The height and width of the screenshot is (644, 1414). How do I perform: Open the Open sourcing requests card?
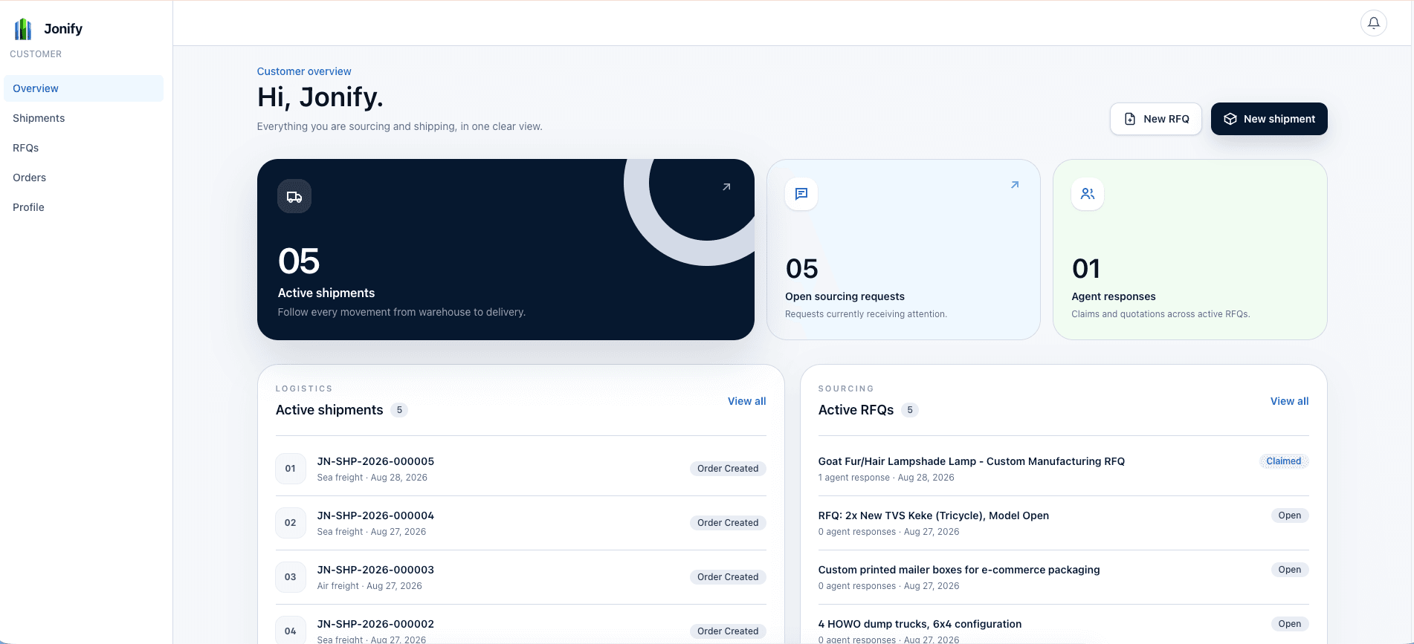[903, 250]
